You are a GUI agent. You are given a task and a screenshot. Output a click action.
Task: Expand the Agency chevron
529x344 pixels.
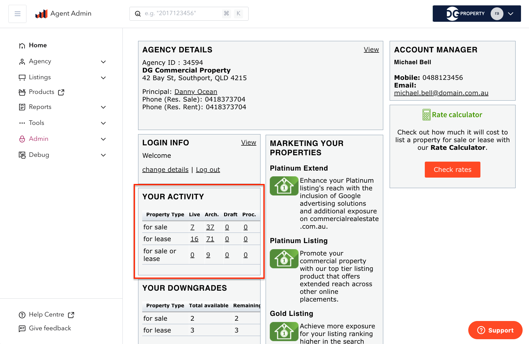point(103,62)
